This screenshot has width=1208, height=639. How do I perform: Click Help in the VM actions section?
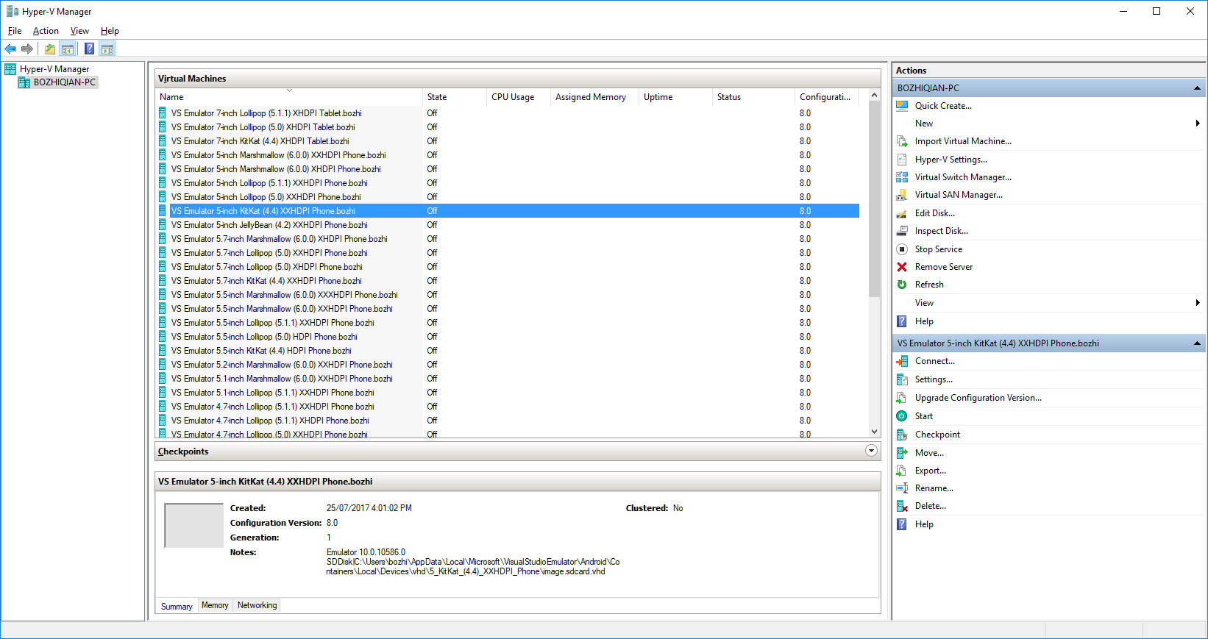pyautogui.click(x=924, y=524)
